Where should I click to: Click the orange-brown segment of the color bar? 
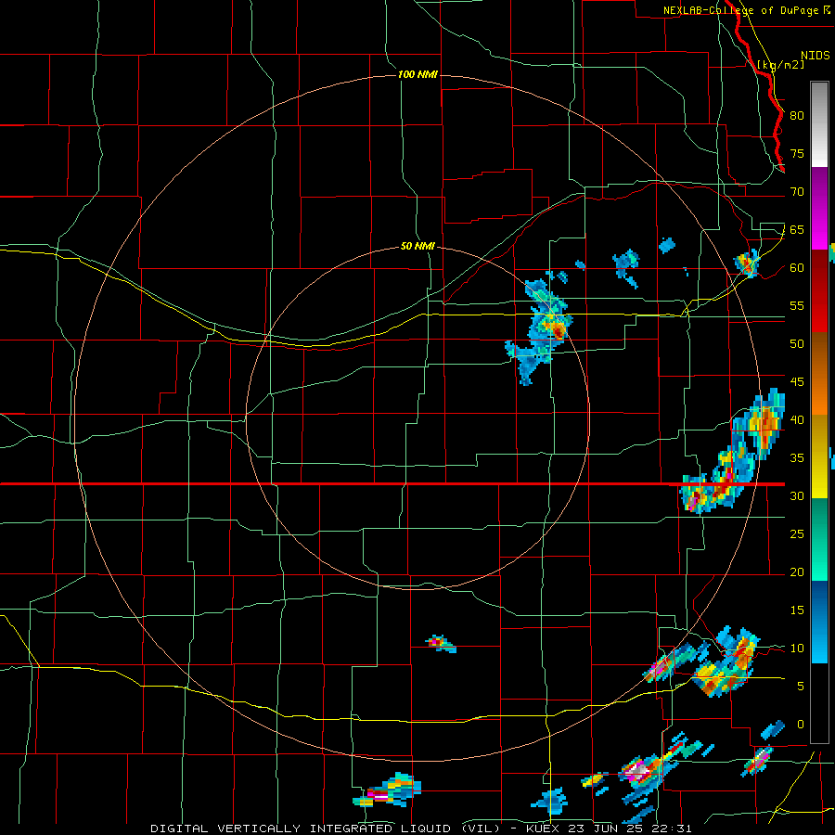pos(819,374)
